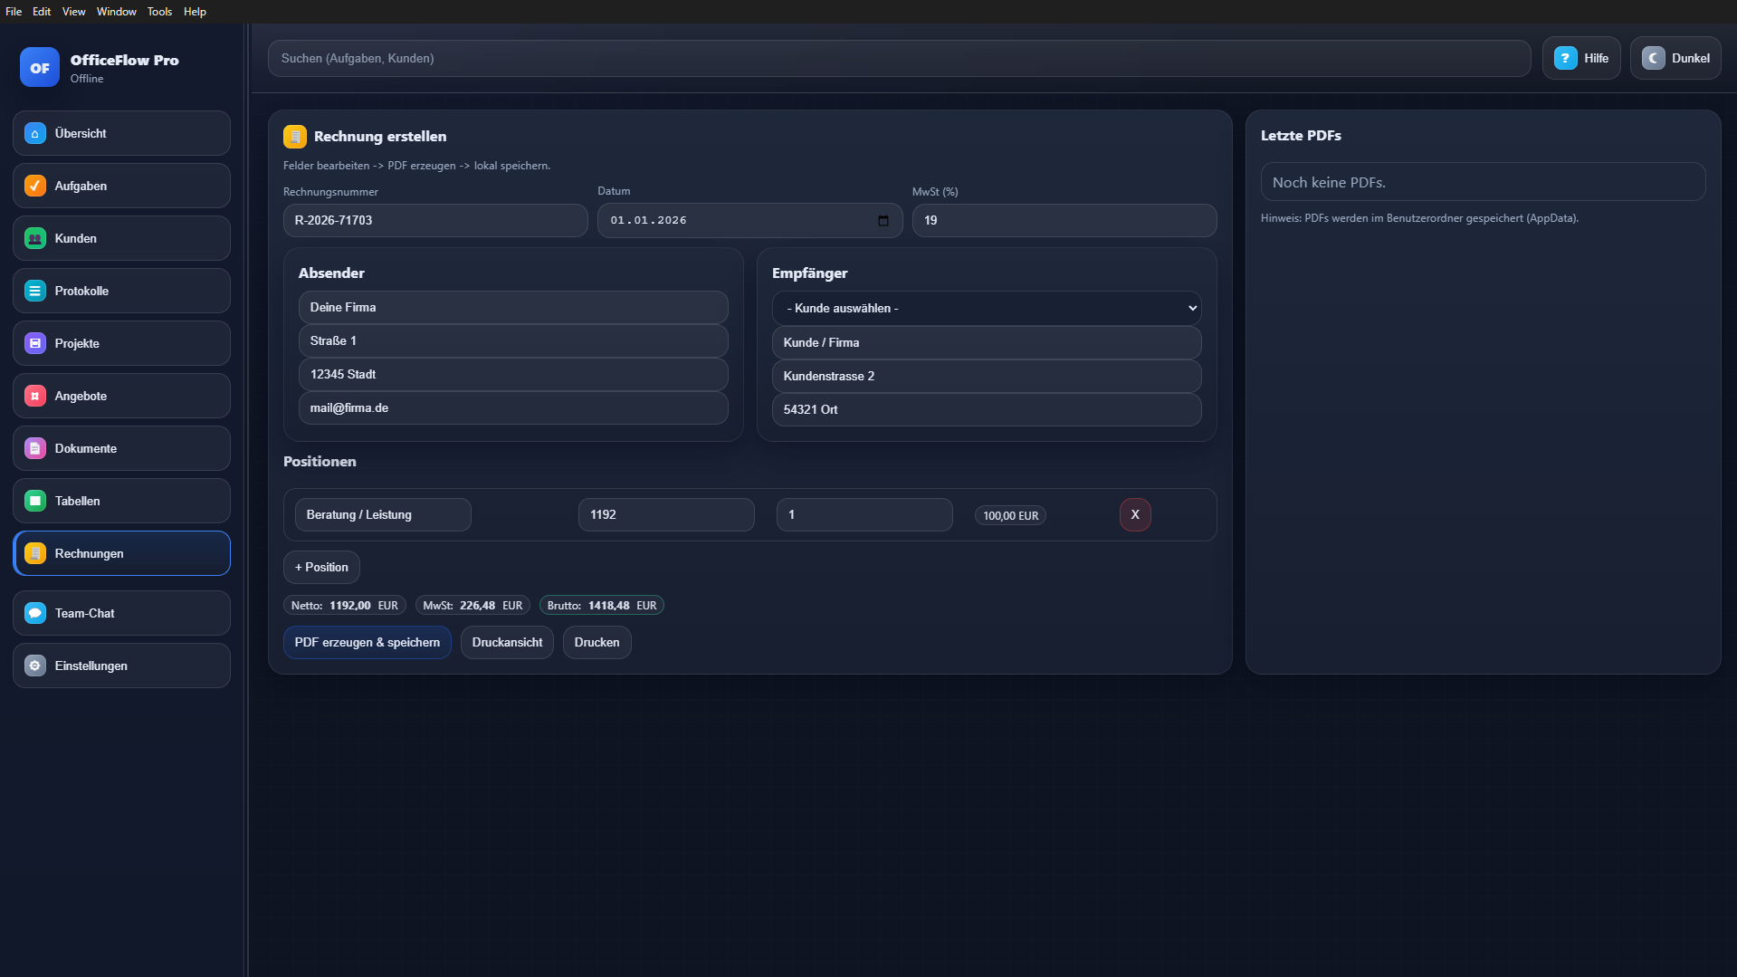Open the Help menu
Image resolution: width=1737 pixels, height=977 pixels.
(x=195, y=12)
